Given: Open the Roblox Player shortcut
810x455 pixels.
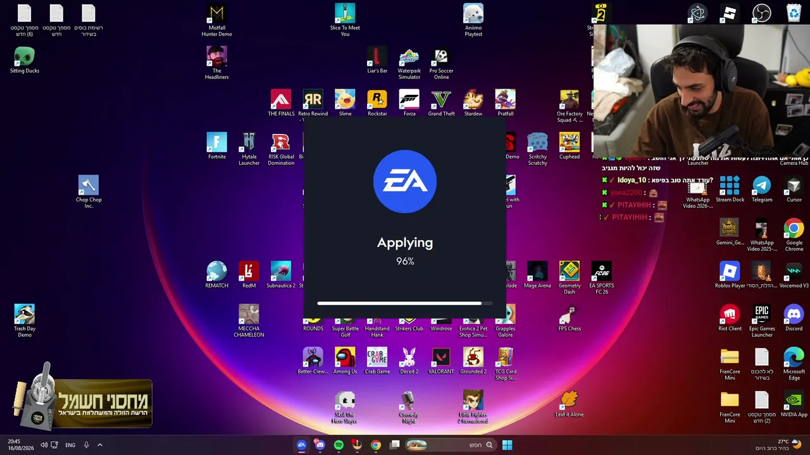Looking at the screenshot, I should click(730, 275).
